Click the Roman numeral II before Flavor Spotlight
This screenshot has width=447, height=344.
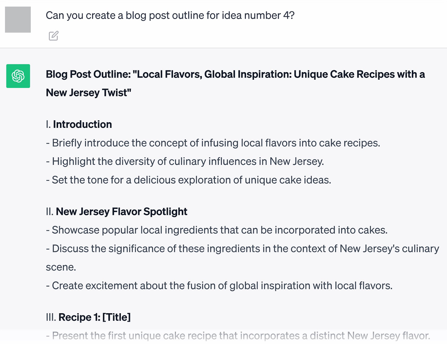coord(49,211)
